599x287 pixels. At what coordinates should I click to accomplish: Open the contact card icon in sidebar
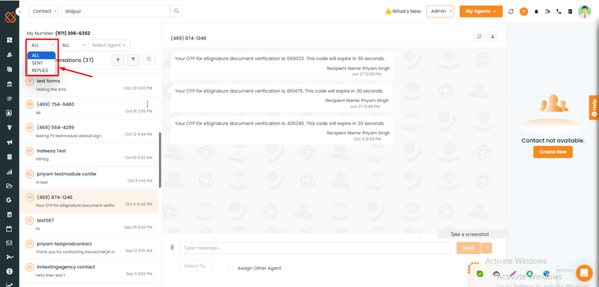(9, 113)
